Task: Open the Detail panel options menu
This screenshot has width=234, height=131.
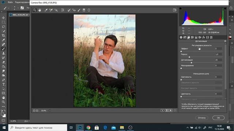Action: tap(225, 41)
